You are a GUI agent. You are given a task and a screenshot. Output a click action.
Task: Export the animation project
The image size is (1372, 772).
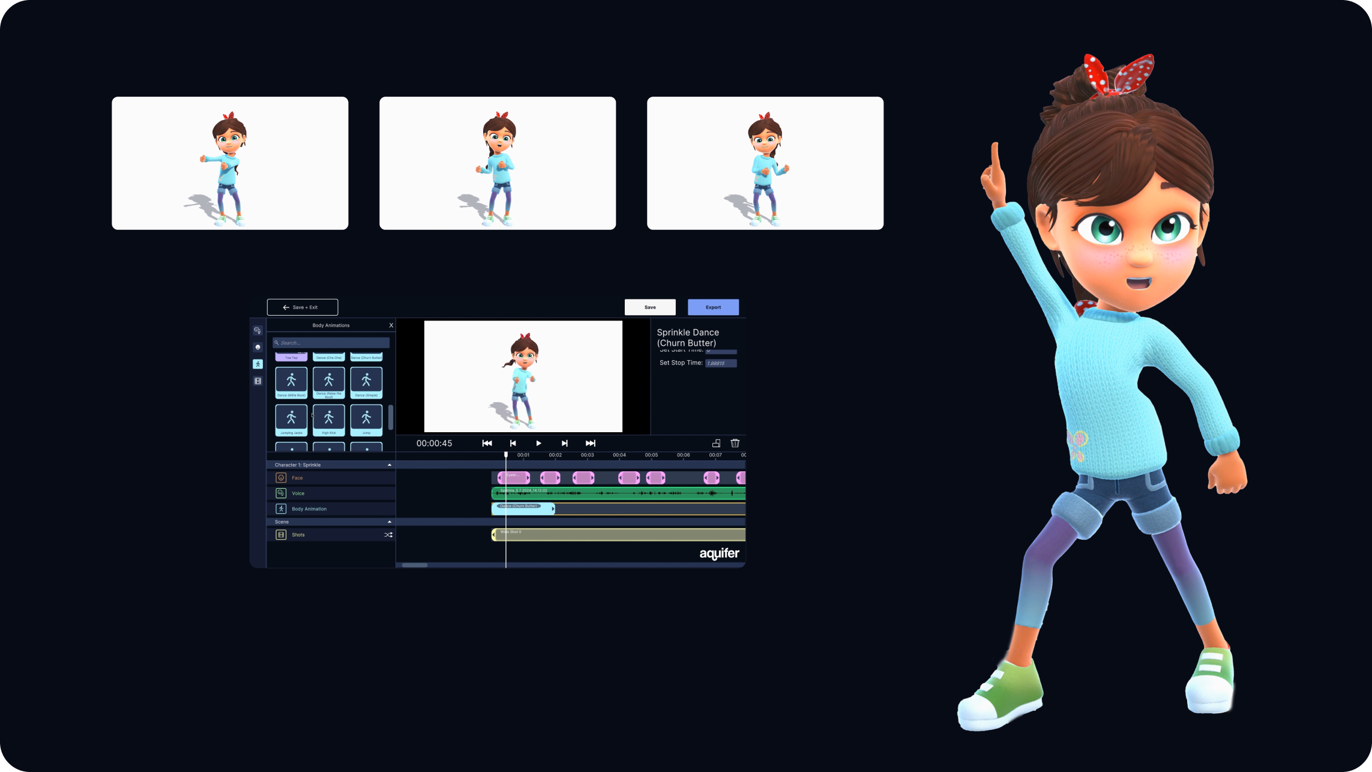click(x=712, y=307)
